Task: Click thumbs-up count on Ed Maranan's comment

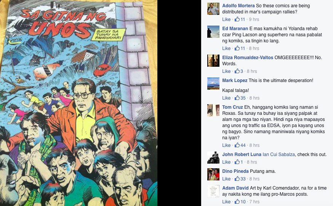Action: coord(243,48)
